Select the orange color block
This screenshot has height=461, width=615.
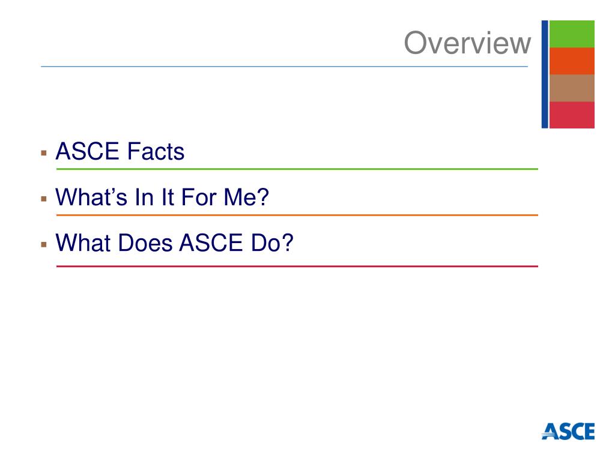tap(572, 61)
